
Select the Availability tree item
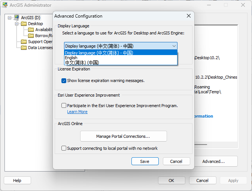[x=44, y=30]
